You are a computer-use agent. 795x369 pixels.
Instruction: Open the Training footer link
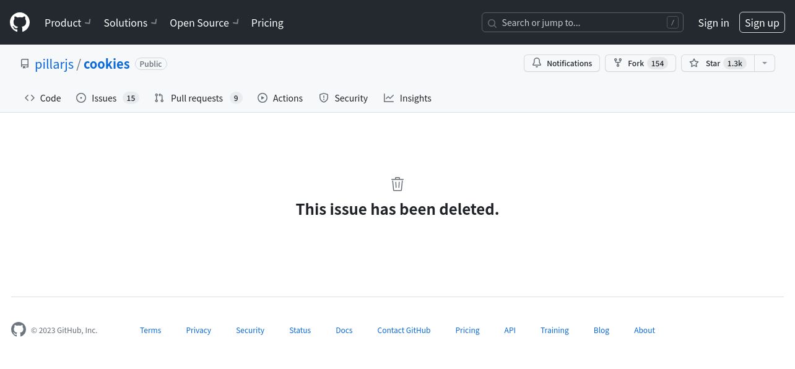[x=555, y=331]
